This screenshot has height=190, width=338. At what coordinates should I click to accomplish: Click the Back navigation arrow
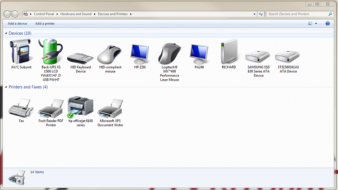pos(7,14)
